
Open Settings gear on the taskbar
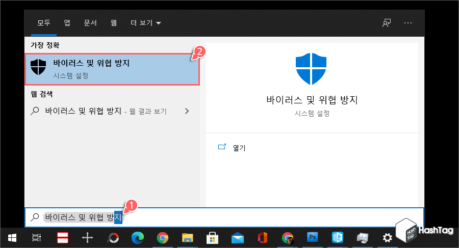[387, 238]
